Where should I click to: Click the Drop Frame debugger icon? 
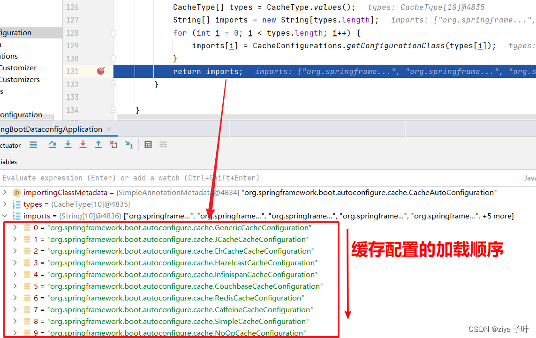(113, 144)
